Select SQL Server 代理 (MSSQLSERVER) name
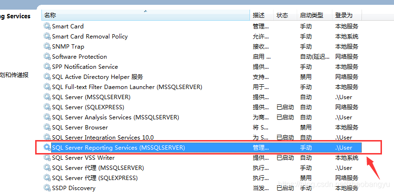Viewport: 394px width, 193px height. (98, 168)
